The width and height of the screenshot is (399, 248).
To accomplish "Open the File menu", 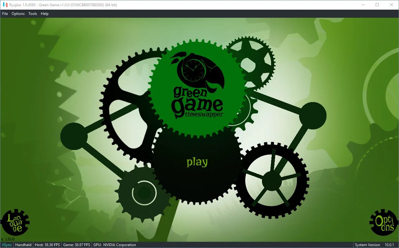I will coord(5,14).
